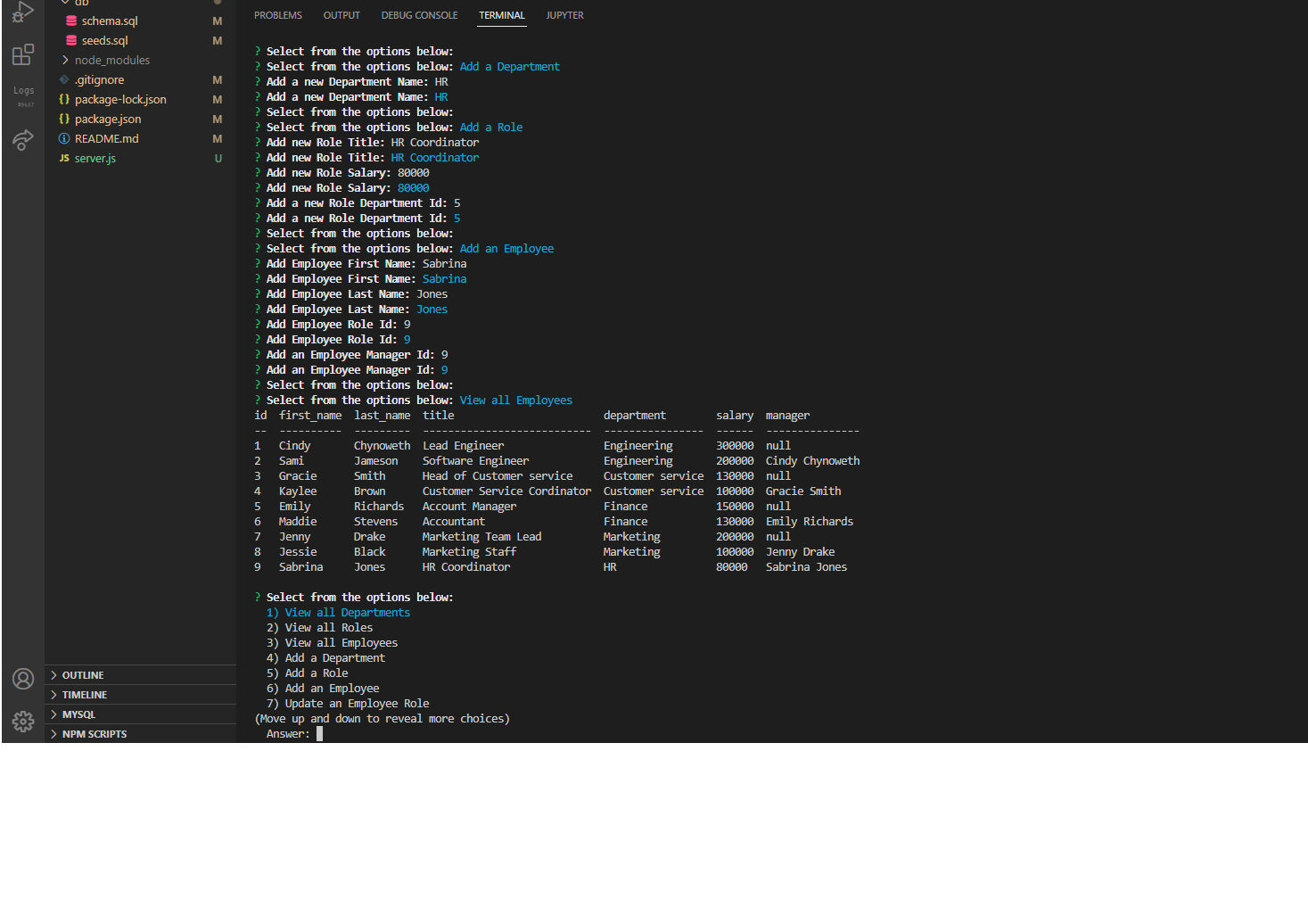Open the DEBUG CONSOLE tab
The width and height of the screenshot is (1308, 908).
419,15
